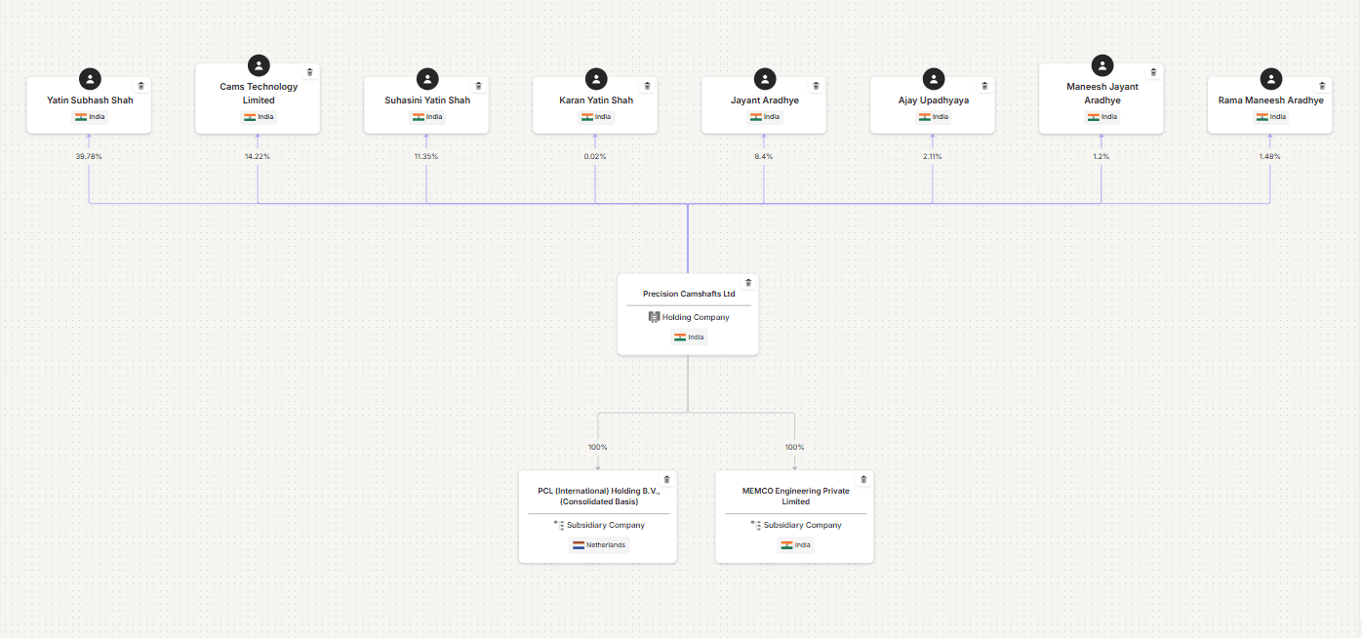Click the Rama Maneesh Aradhye person avatar

click(1270, 79)
